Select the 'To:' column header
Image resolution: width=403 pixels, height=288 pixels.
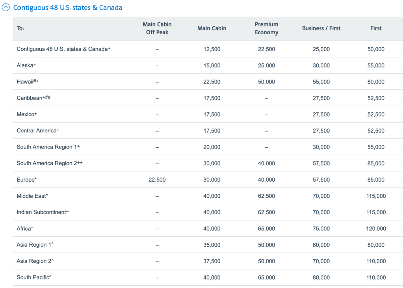pos(20,28)
